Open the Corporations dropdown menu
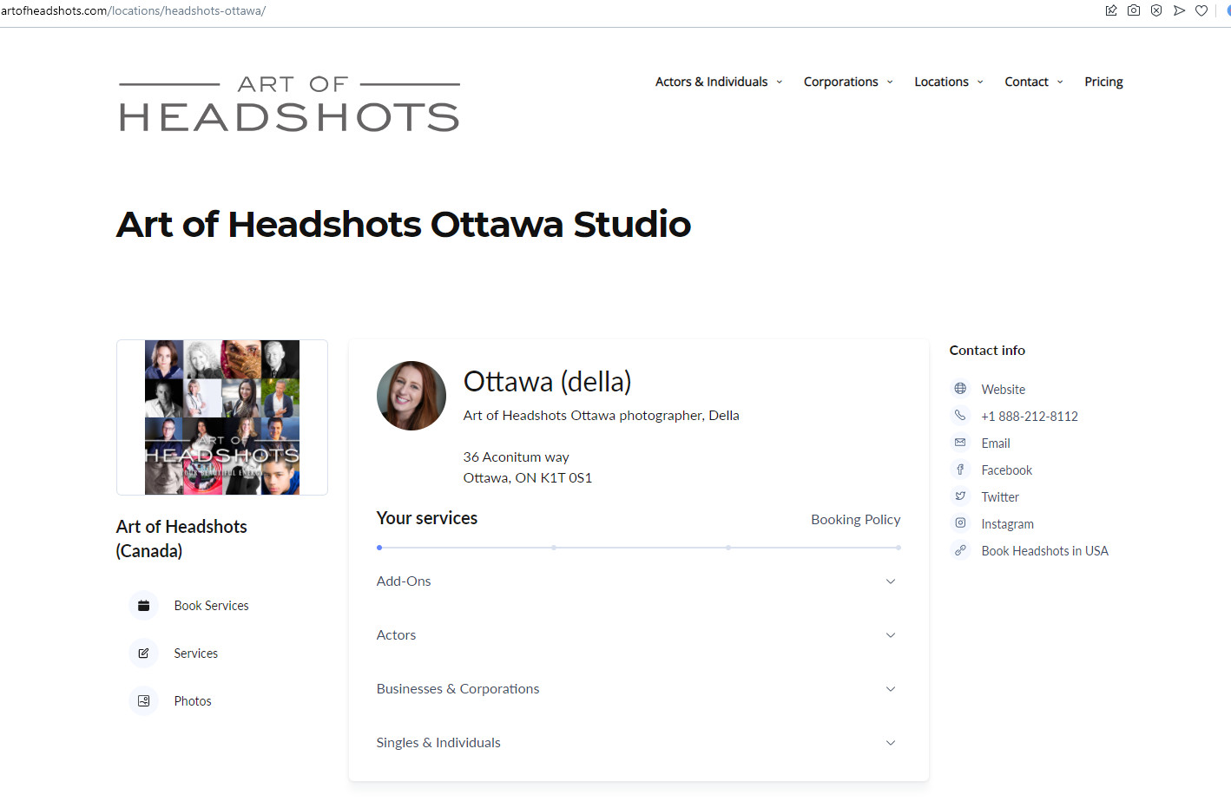The height and width of the screenshot is (808, 1231). point(848,82)
